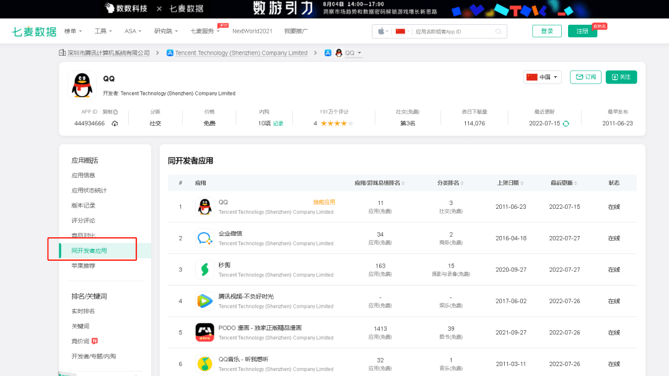Open 版本记录 in the sidebar

pyautogui.click(x=83, y=205)
